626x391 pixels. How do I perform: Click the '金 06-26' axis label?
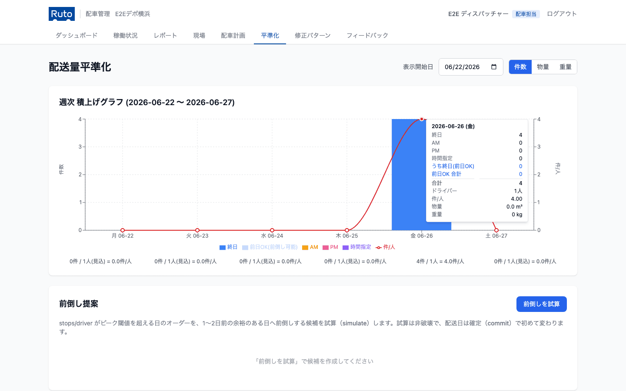coord(422,236)
